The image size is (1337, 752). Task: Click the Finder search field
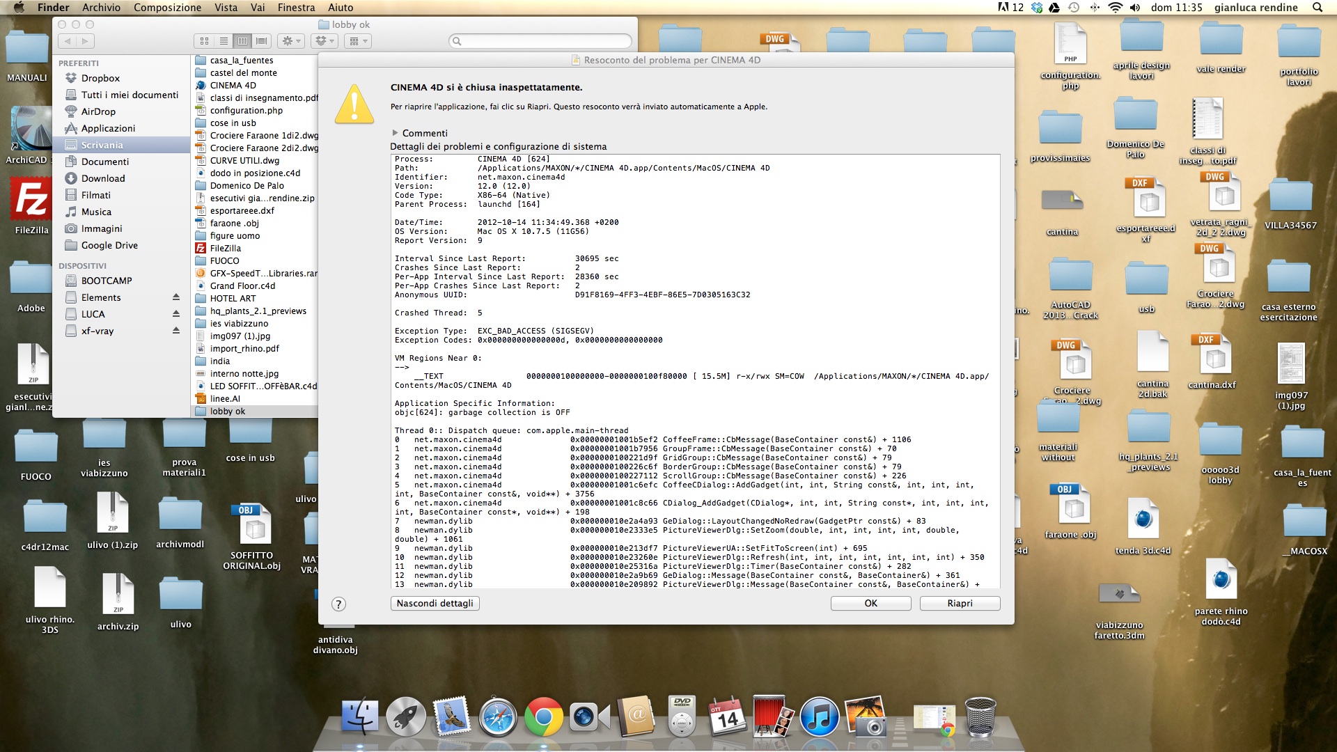point(542,41)
